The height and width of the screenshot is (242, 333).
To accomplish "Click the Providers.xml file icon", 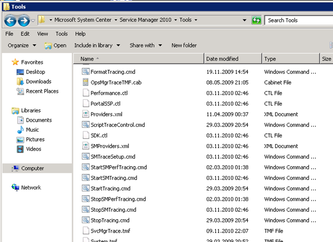I will point(86,114).
